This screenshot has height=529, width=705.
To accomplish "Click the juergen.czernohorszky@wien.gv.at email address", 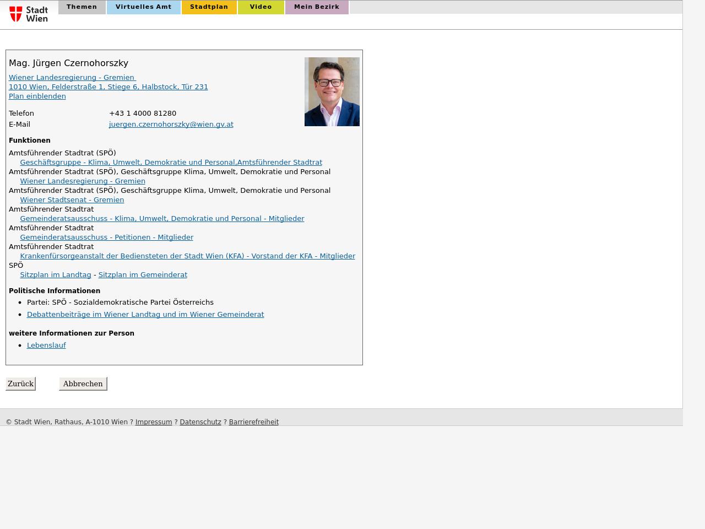I will pyautogui.click(x=171, y=125).
